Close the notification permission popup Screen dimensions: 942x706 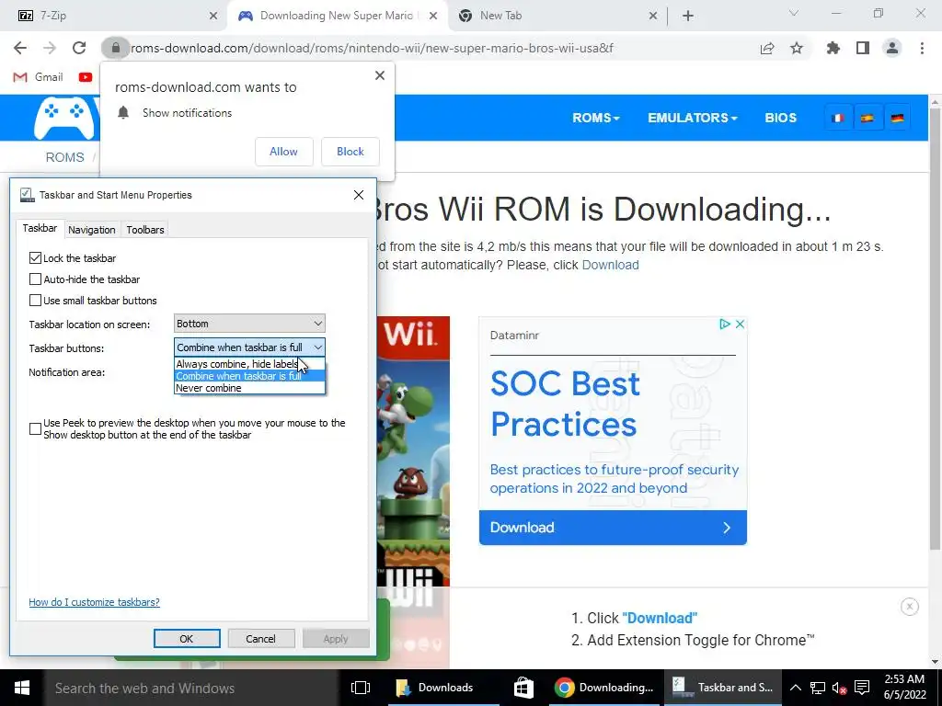point(380,75)
